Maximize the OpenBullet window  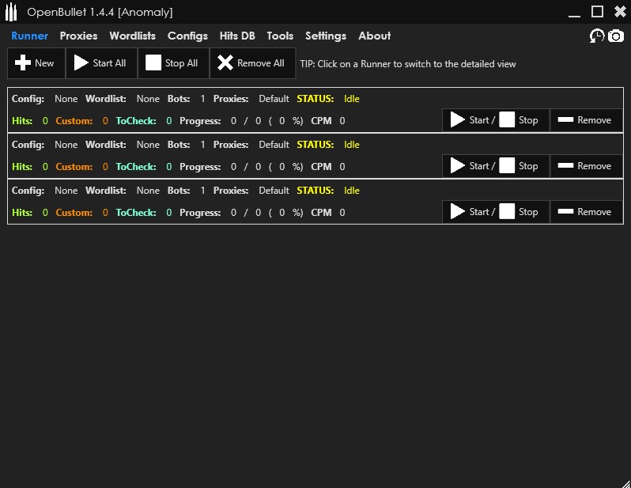click(x=597, y=12)
